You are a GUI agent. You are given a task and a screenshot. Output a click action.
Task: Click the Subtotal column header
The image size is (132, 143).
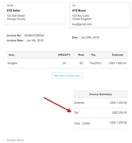coord(118,55)
